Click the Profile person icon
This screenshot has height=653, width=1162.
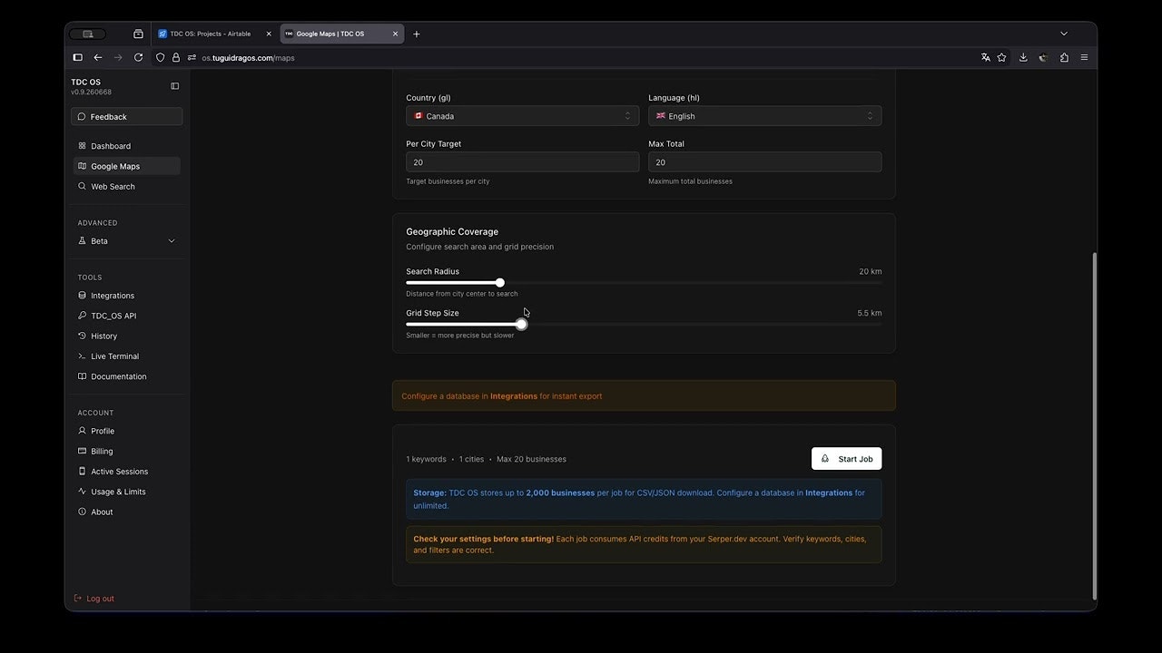click(82, 431)
